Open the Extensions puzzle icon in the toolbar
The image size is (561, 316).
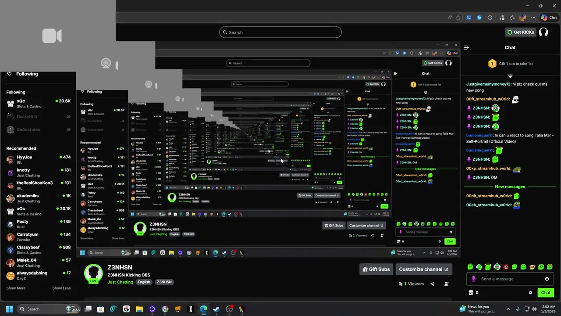[x=490, y=18]
